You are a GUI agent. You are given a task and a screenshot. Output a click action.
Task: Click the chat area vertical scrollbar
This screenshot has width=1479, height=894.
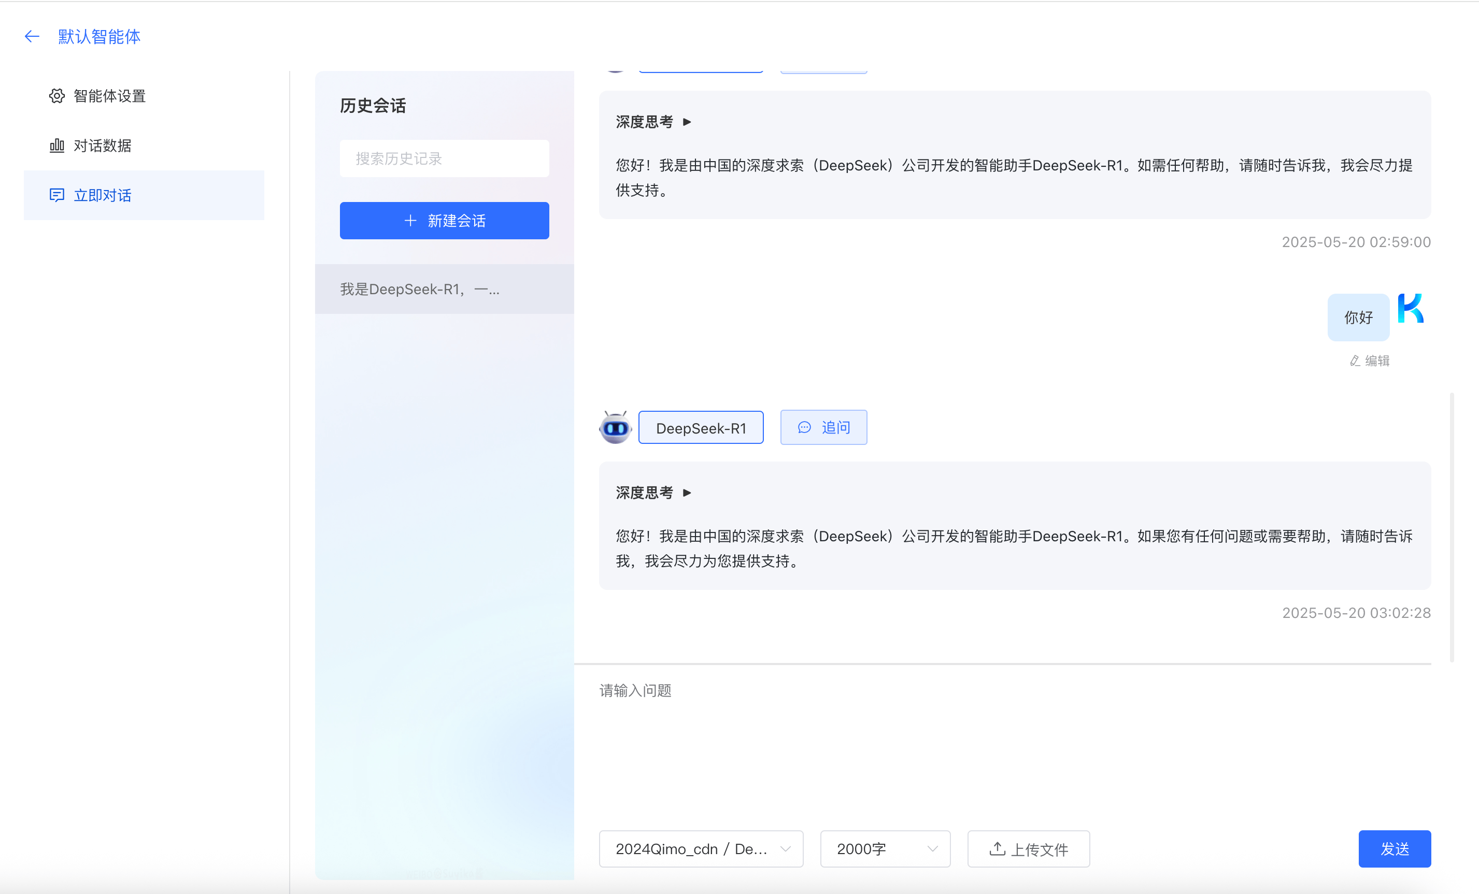pyautogui.click(x=1452, y=527)
